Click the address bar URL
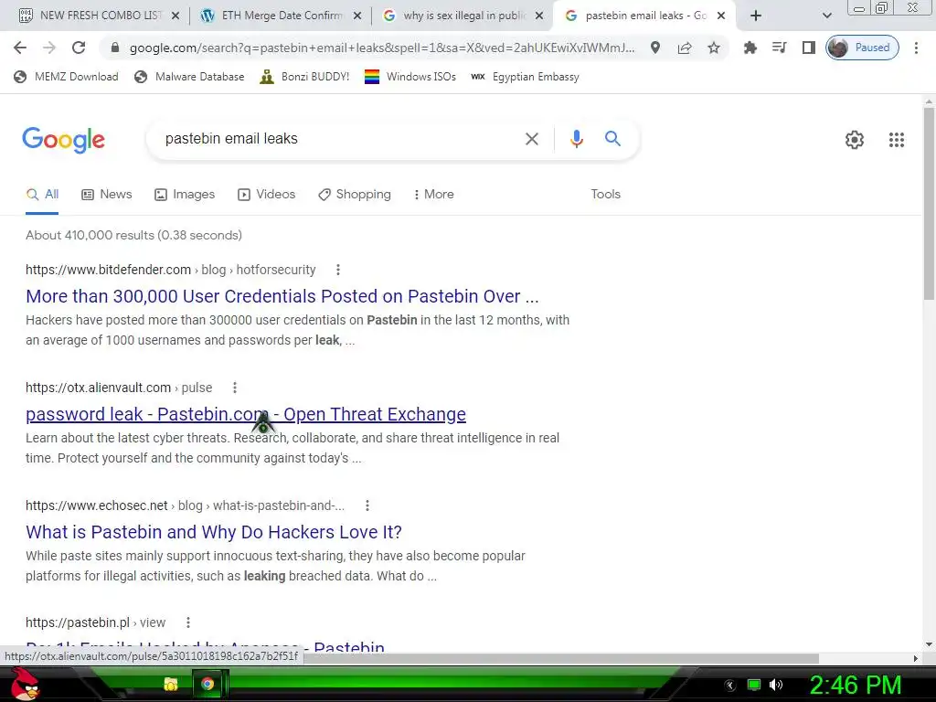936x702 pixels. point(382,48)
